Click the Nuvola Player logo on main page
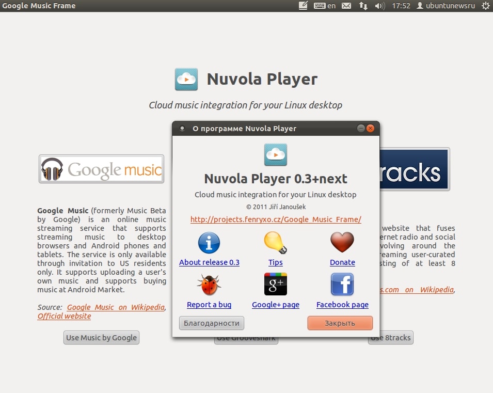 pyautogui.click(x=186, y=80)
